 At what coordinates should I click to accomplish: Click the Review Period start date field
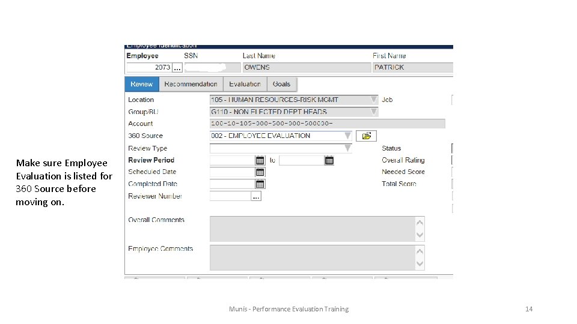232,161
